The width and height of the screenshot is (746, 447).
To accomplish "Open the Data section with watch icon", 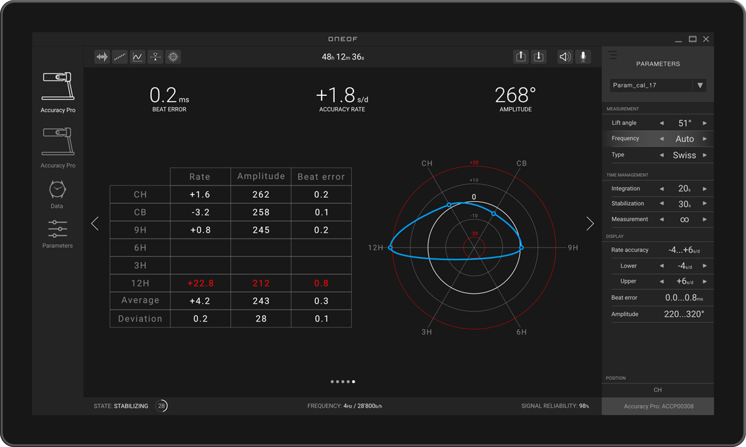I will coord(57,195).
